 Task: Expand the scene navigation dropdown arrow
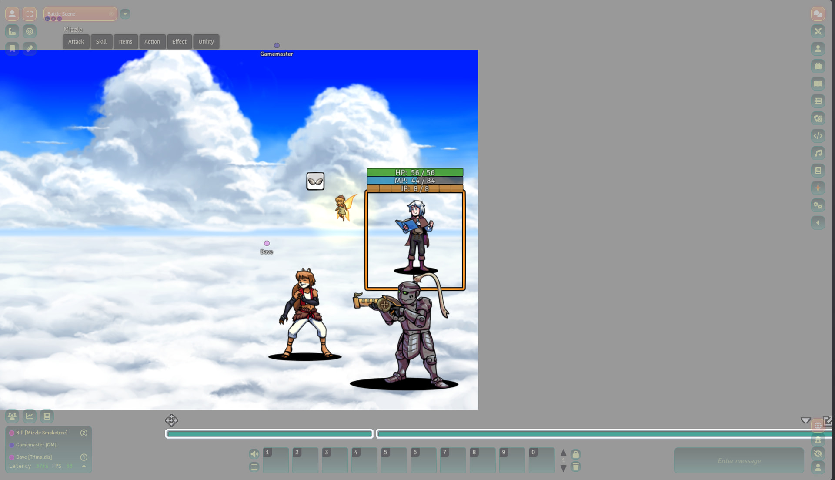125,14
